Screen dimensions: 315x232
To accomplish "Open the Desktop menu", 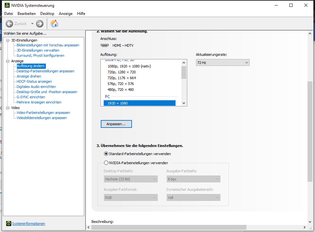I will [x=47, y=14].
